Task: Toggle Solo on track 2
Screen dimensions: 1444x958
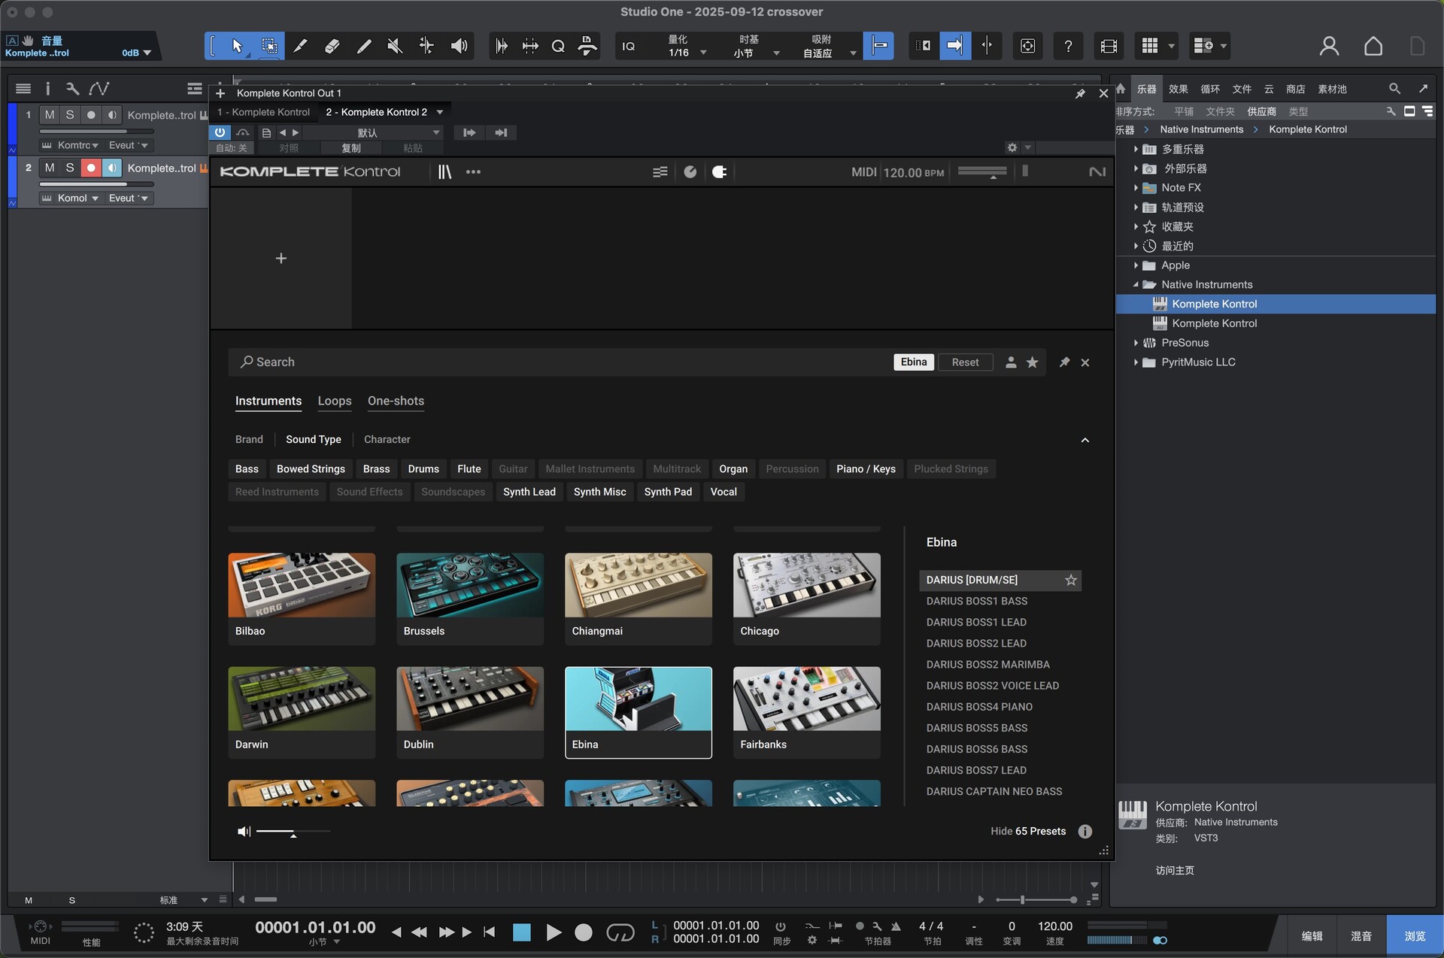Action: tap(70, 168)
